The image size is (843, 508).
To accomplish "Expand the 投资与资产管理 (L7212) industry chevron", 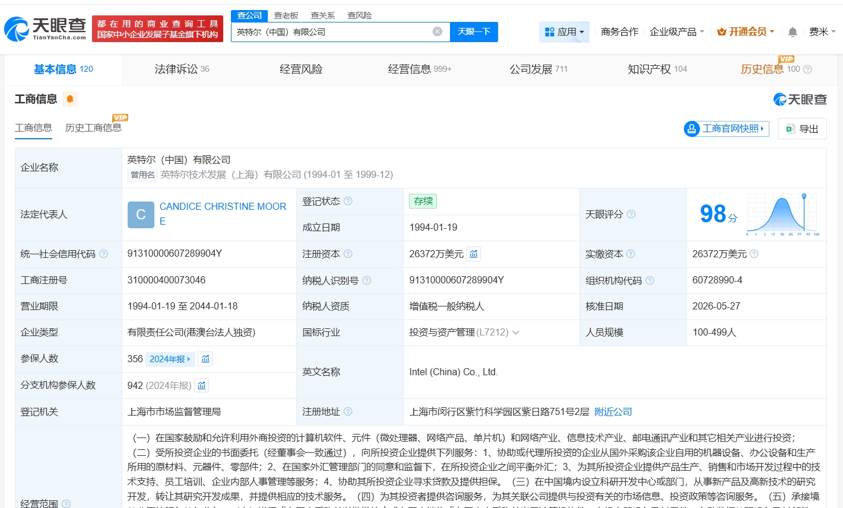I will tap(516, 333).
